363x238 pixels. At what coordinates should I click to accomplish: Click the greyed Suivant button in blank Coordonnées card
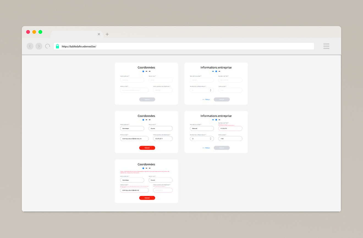click(147, 99)
